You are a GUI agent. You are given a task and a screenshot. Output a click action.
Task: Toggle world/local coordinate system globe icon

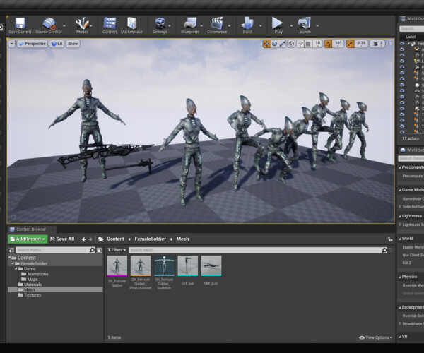coord(291,44)
